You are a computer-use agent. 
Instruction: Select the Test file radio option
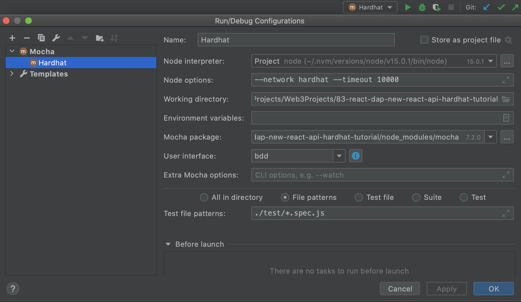click(359, 197)
